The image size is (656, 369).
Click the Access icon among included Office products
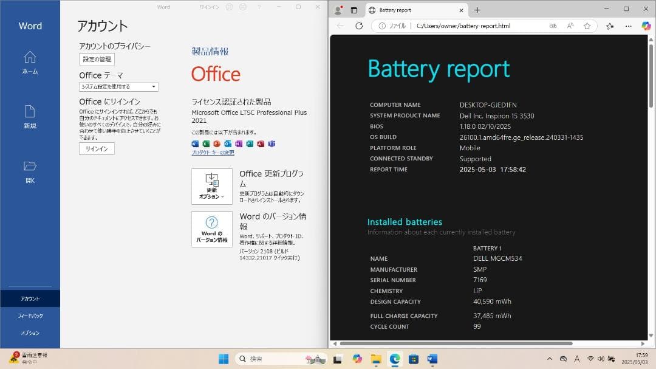(261, 144)
